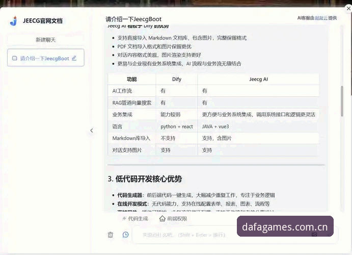Select the JAVA + vue3 cell
Viewport: 352px width, 255px height.
(258, 126)
